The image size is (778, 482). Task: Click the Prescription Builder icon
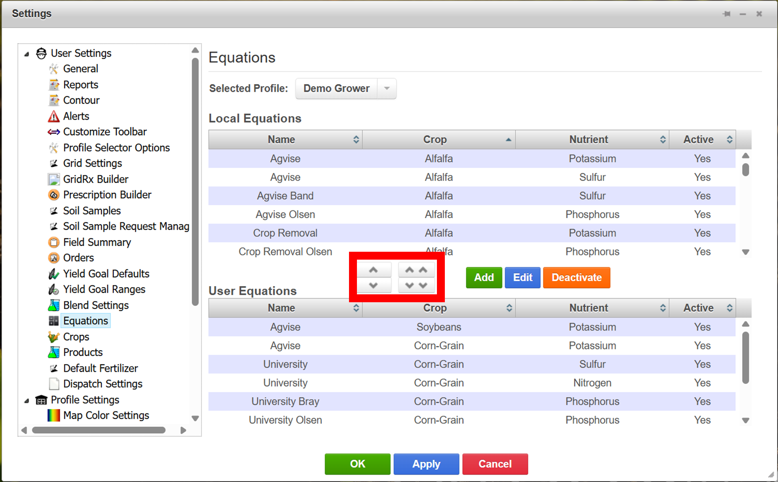(x=54, y=195)
